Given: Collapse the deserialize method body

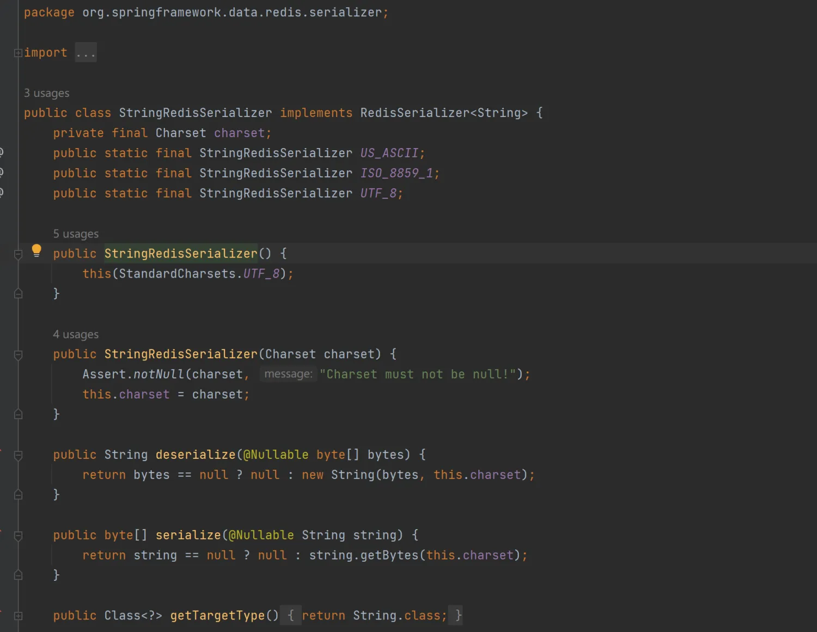Looking at the screenshot, I should pyautogui.click(x=18, y=455).
